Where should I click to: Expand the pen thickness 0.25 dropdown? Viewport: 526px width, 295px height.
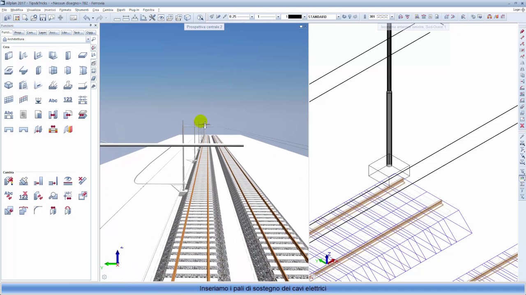click(x=251, y=17)
